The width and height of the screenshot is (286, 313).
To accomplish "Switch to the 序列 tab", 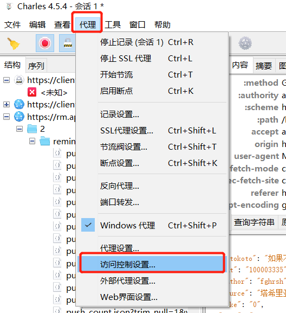I will click(x=36, y=66).
